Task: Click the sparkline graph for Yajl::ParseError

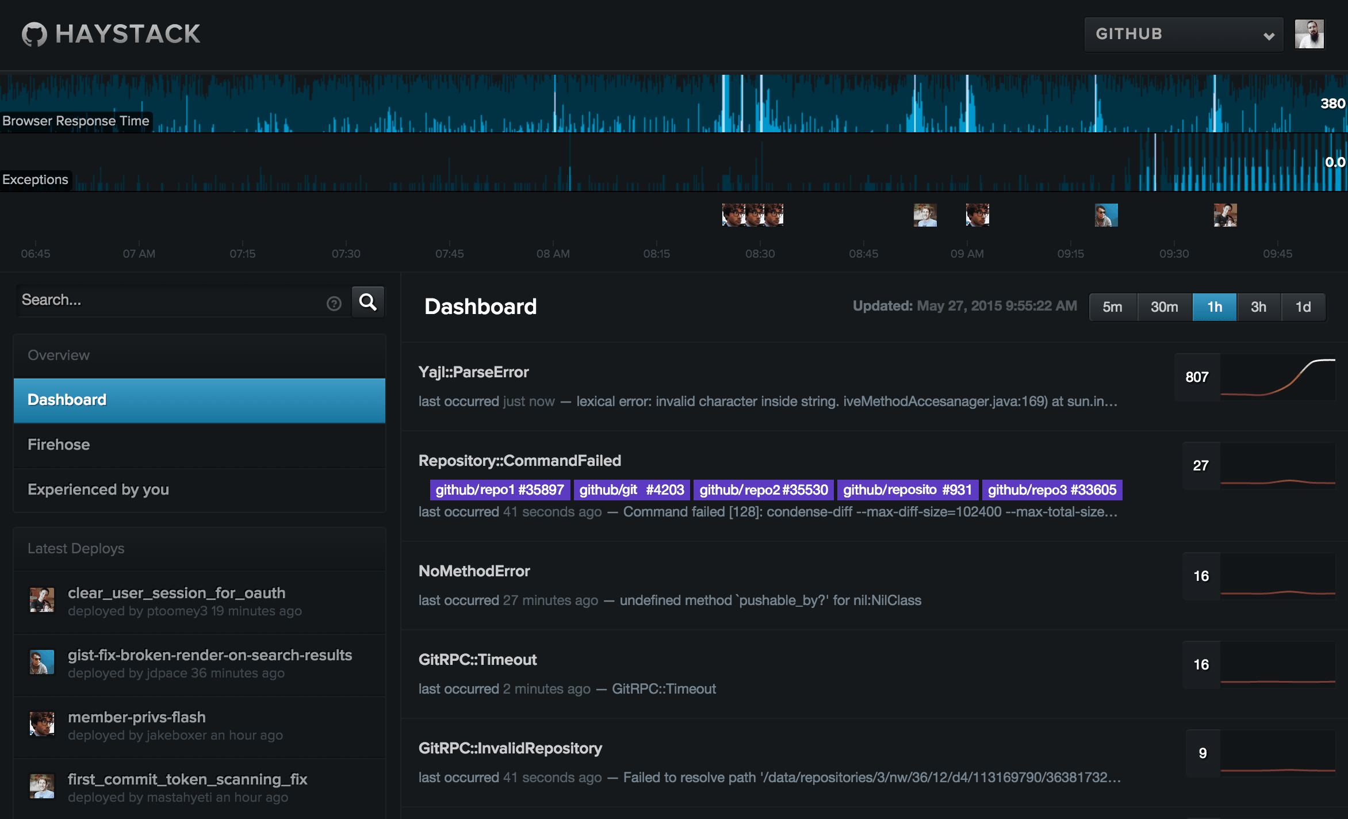Action: pos(1282,377)
